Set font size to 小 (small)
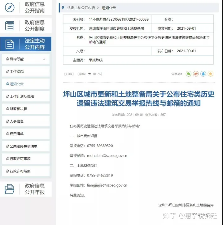 [99, 74]
